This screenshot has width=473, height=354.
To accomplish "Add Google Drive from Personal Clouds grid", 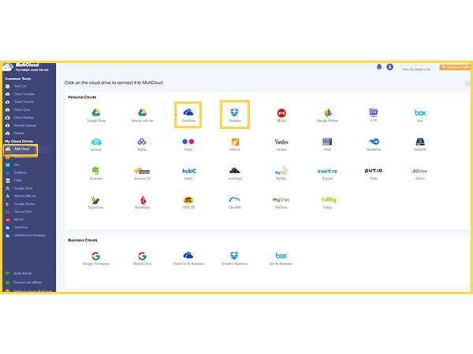I will coord(96,116).
